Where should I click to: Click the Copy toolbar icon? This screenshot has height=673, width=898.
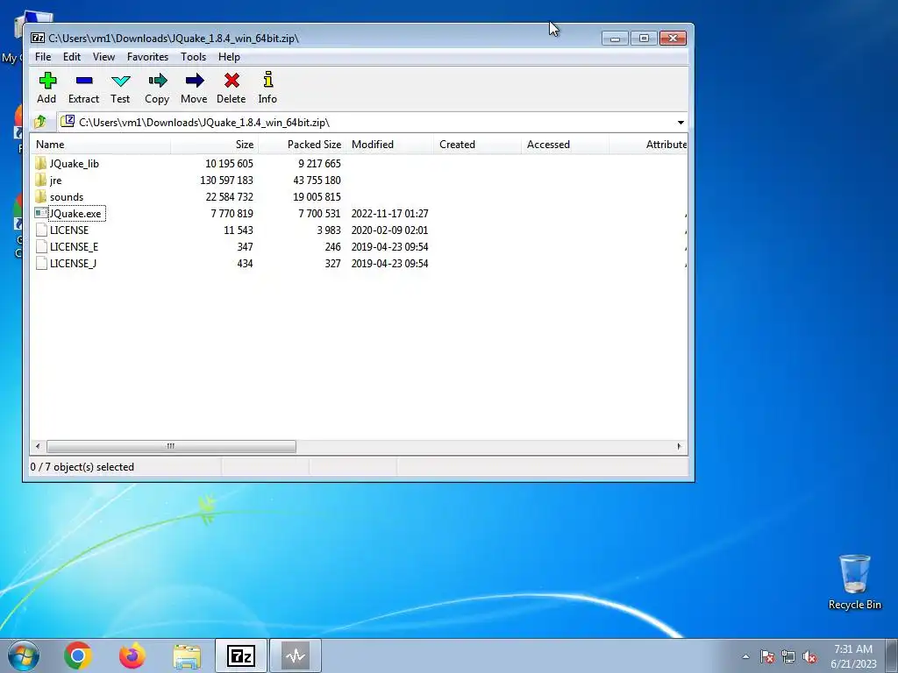pyautogui.click(x=158, y=80)
